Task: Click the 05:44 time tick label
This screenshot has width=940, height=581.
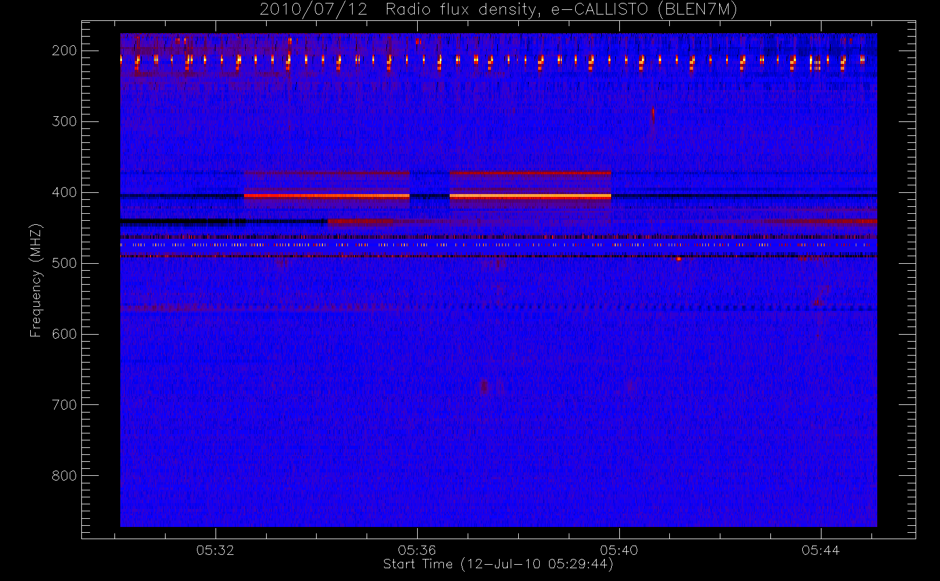Action: (821, 550)
